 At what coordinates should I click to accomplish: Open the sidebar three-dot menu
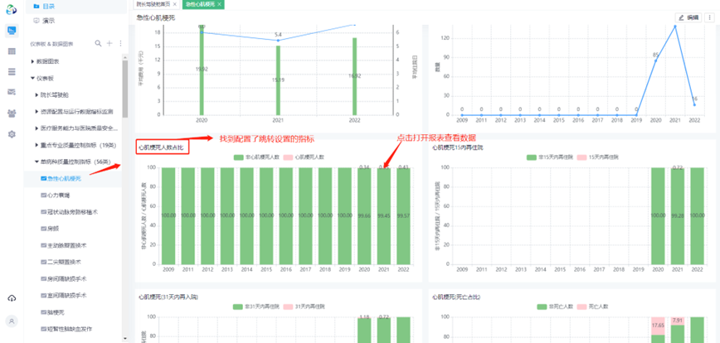[x=120, y=43]
